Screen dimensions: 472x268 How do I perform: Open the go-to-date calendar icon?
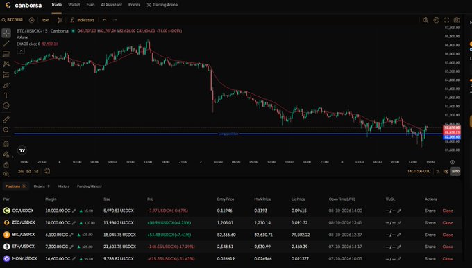click(47, 171)
